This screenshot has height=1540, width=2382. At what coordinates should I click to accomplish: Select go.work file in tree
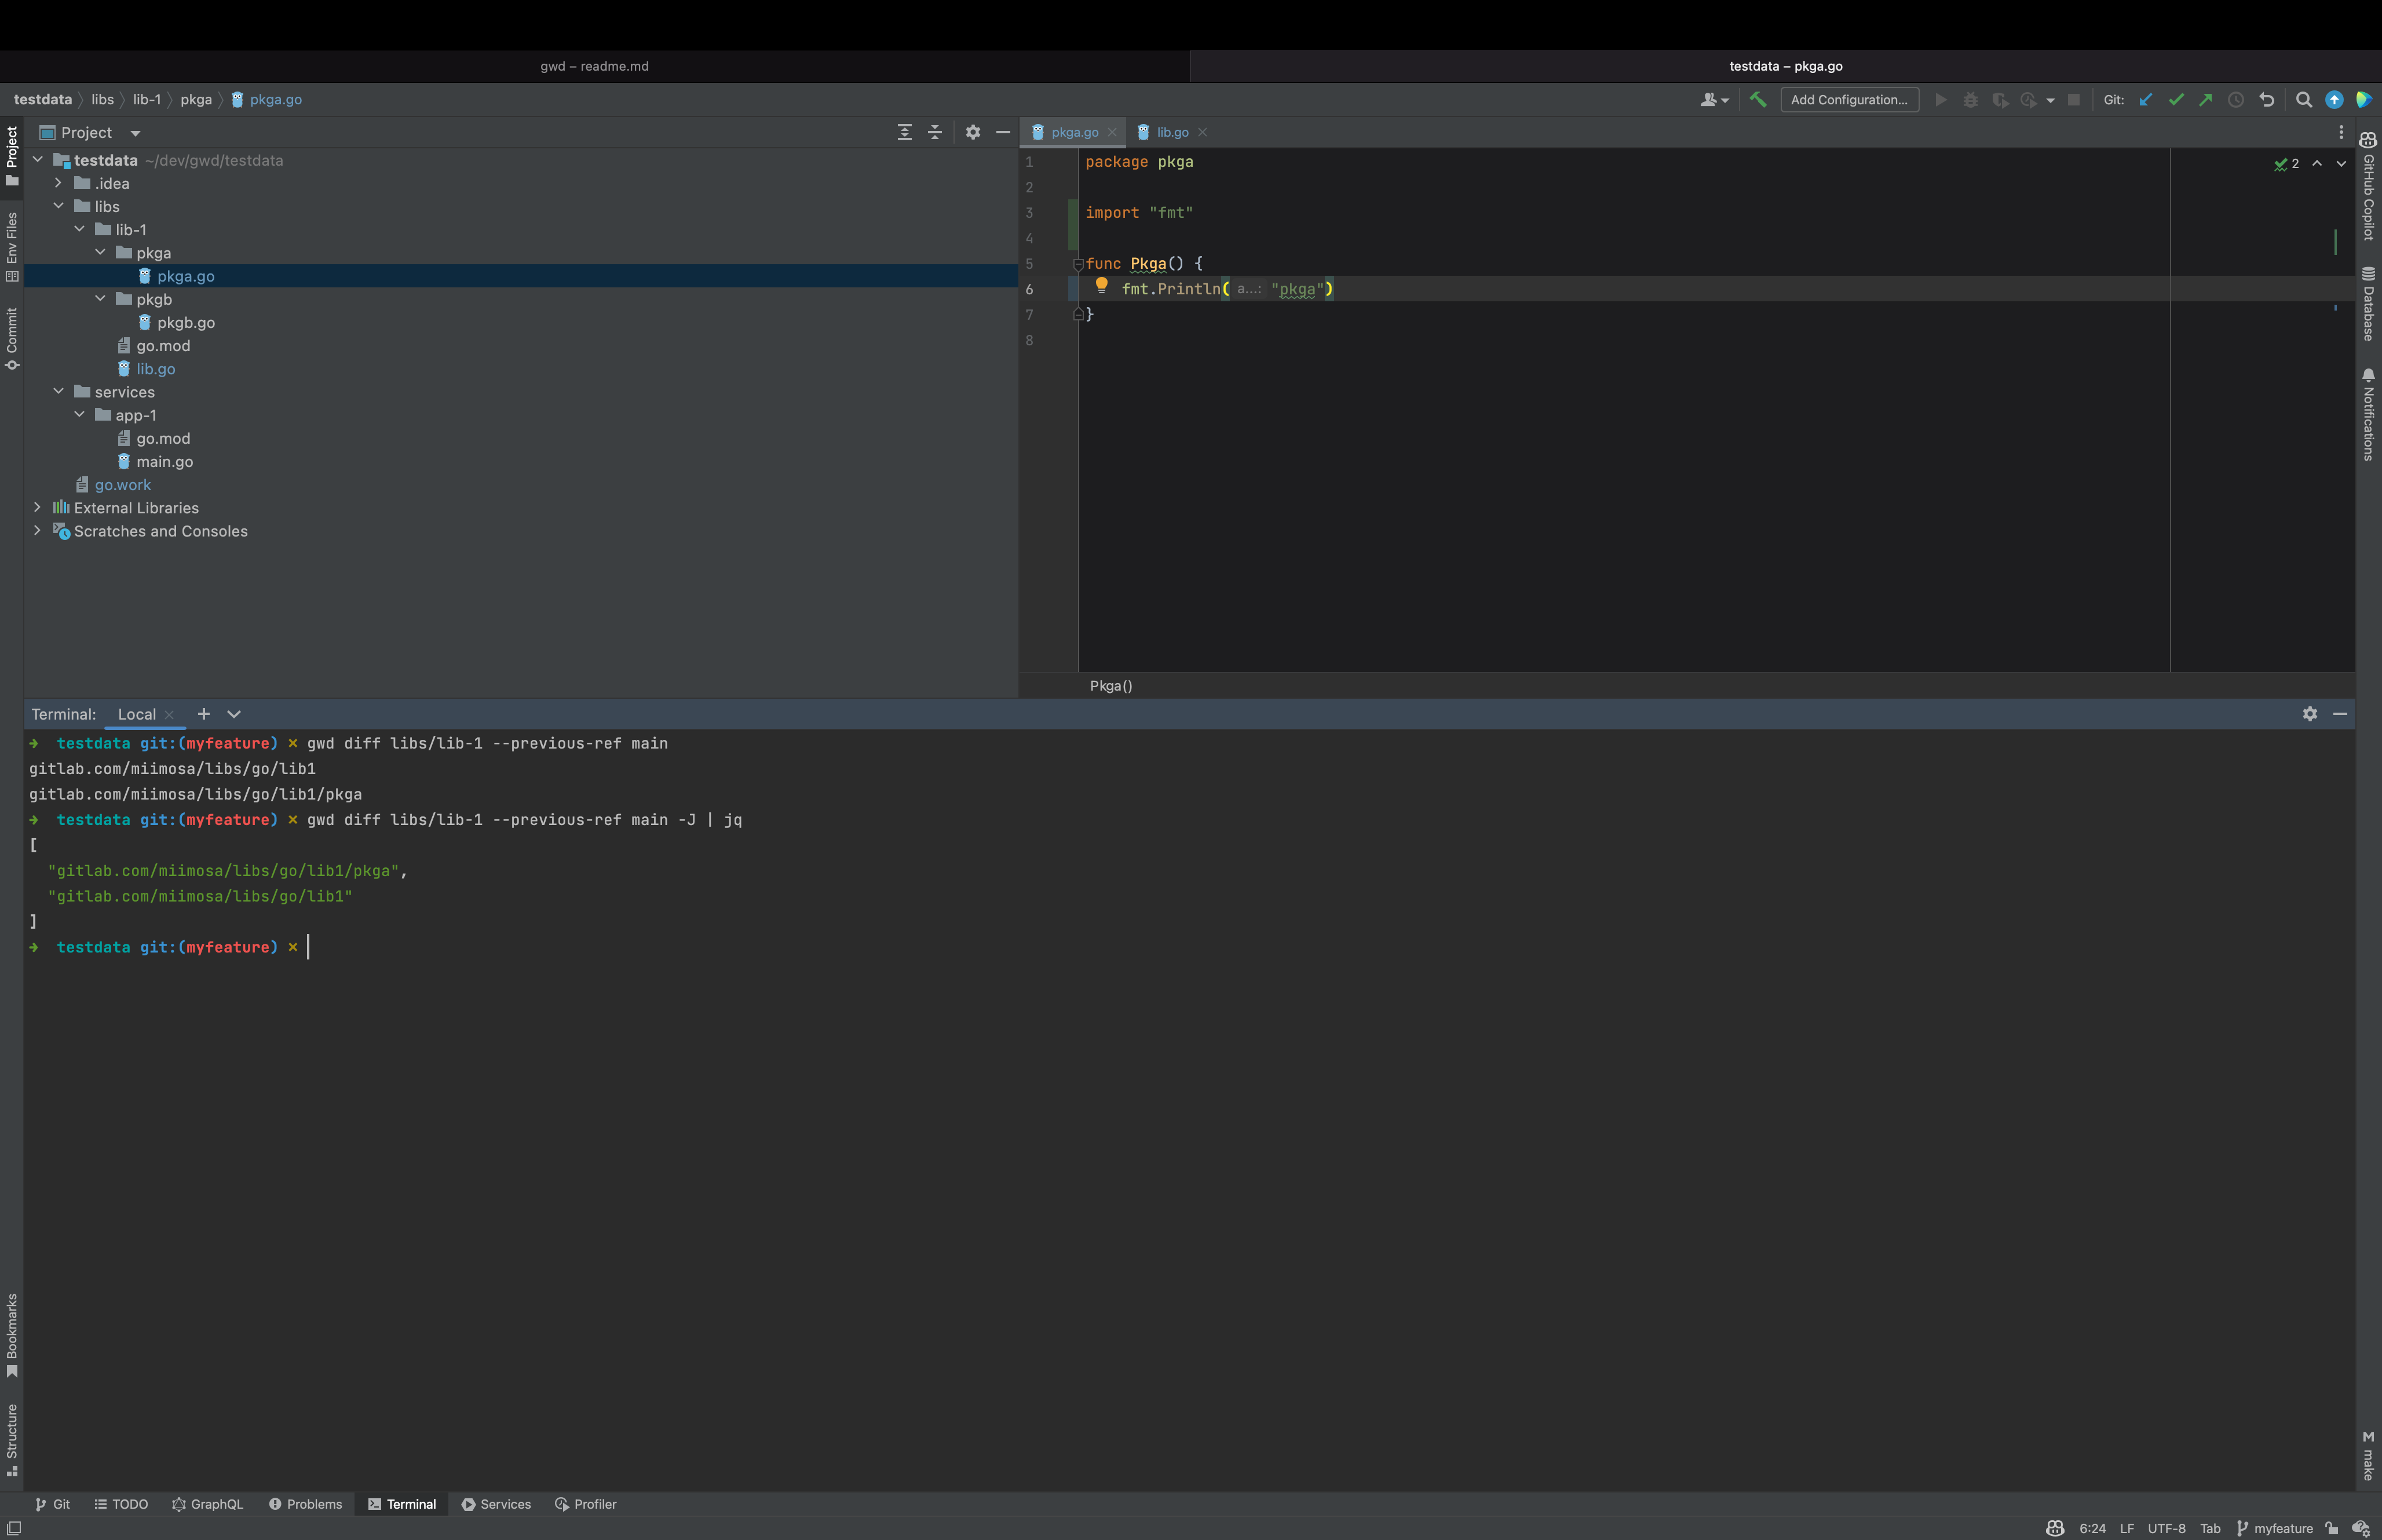tap(123, 485)
